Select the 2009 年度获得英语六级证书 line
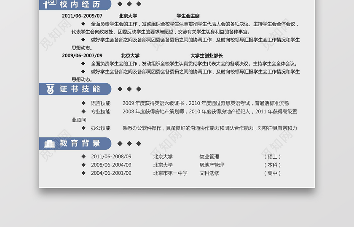Image resolution: width=354 pixels, height=227 pixels. pos(206,103)
